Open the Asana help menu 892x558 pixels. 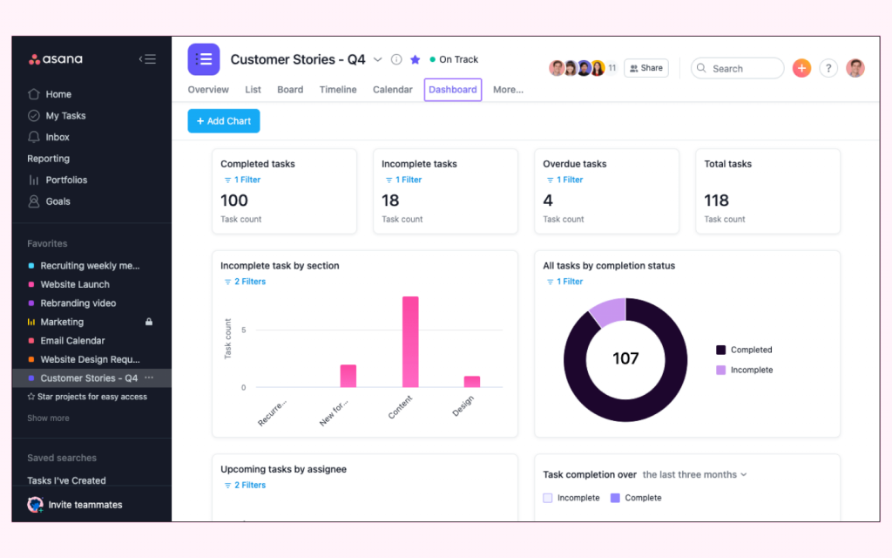[x=828, y=68]
